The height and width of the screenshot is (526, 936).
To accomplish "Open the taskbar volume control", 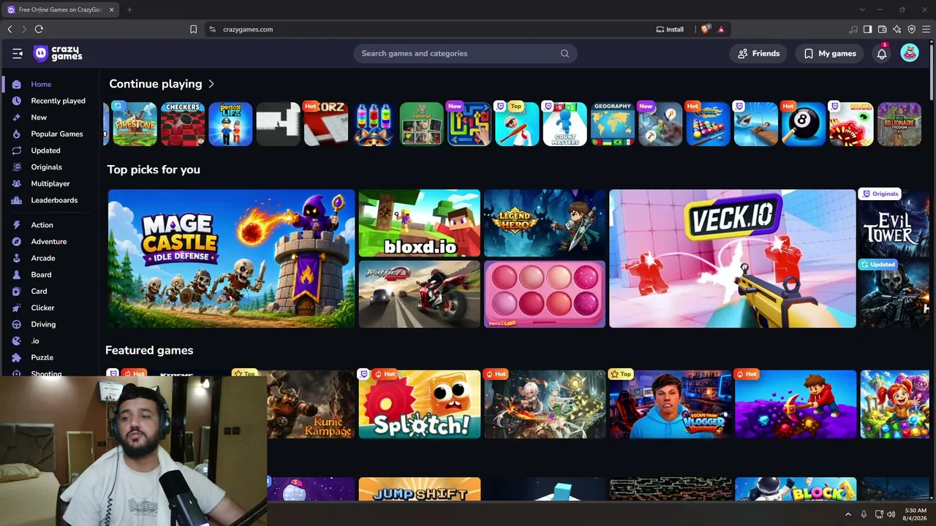I will coord(891,514).
